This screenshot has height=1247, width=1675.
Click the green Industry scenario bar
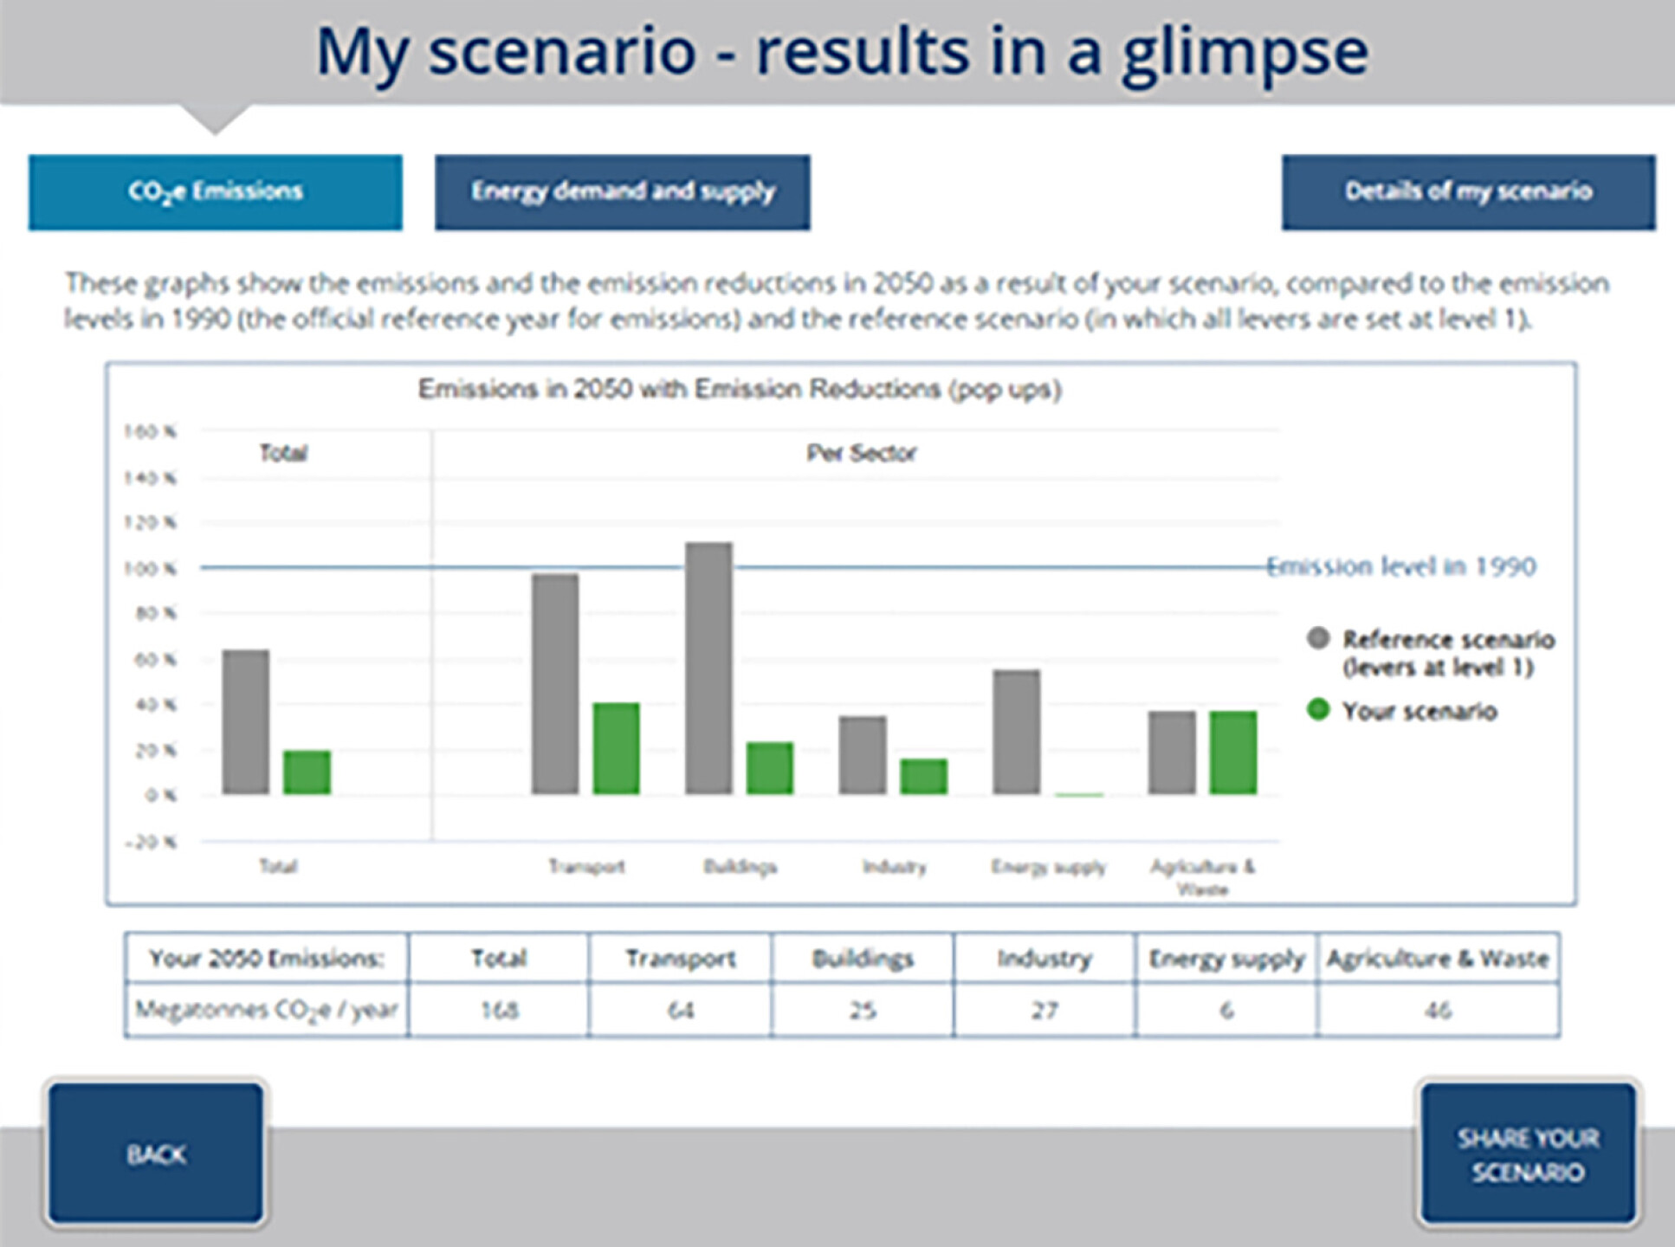click(x=923, y=776)
